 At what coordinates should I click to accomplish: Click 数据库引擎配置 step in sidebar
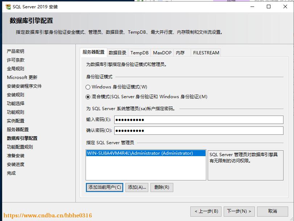pyautogui.click(x=22, y=138)
